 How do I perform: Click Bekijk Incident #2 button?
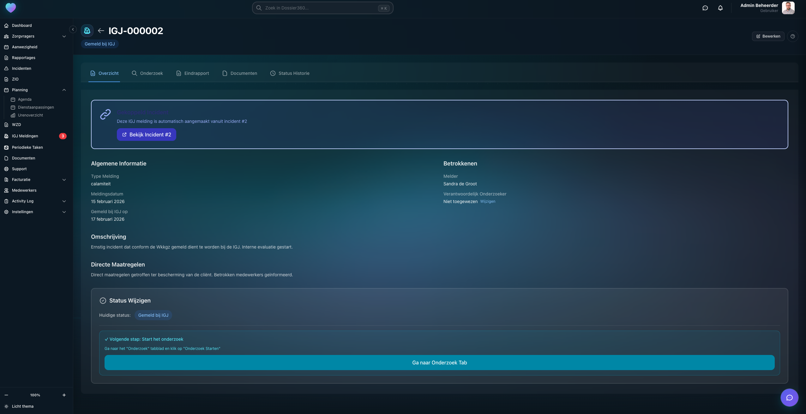146,135
